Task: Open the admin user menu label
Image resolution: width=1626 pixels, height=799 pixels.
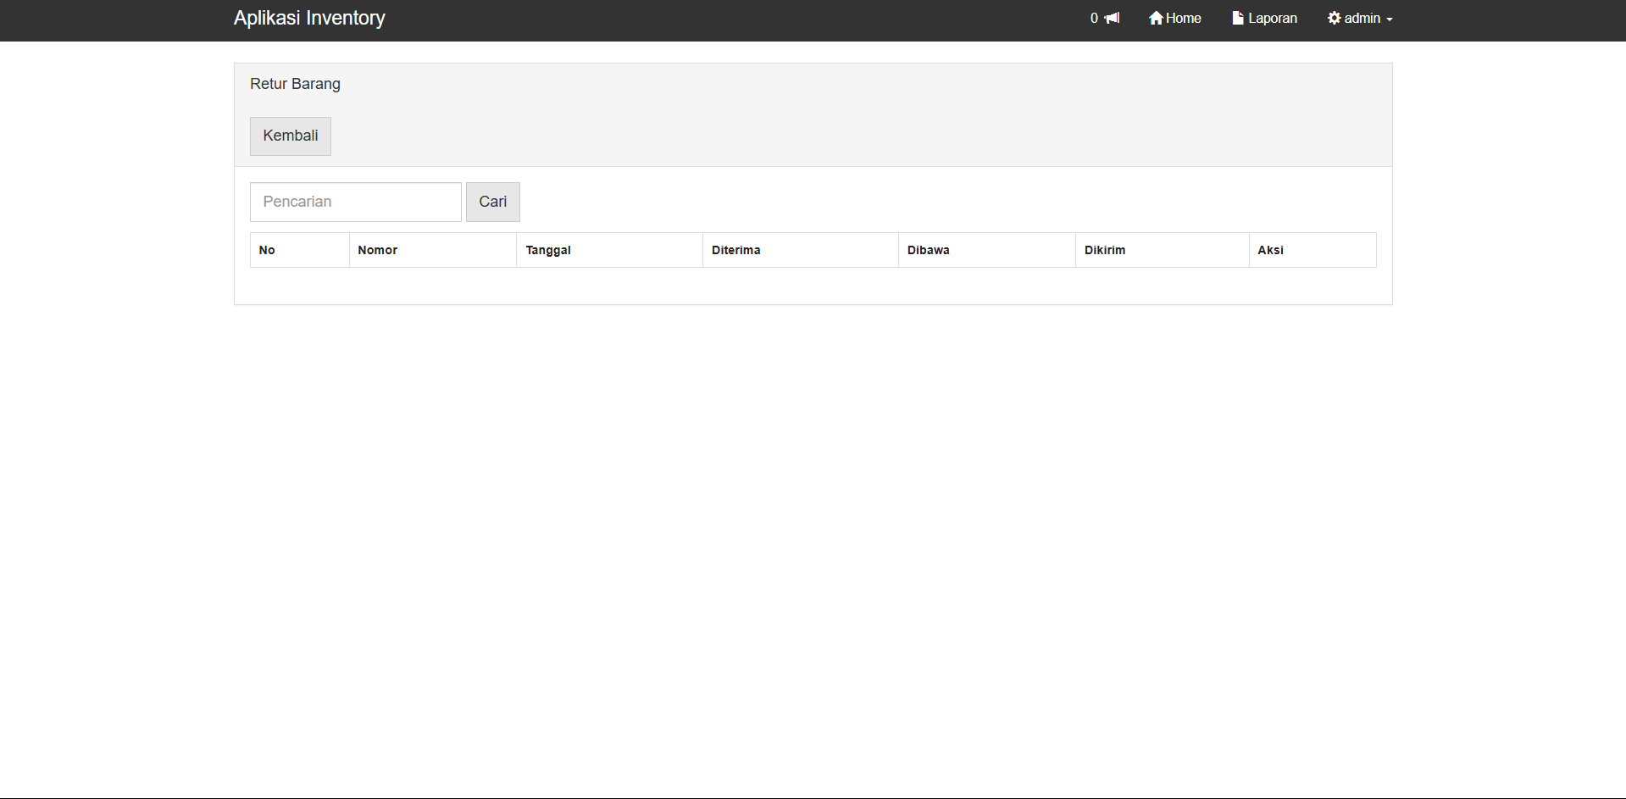Action: (x=1362, y=18)
